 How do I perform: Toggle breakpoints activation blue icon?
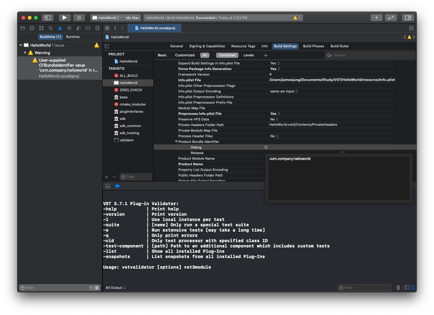(x=117, y=186)
